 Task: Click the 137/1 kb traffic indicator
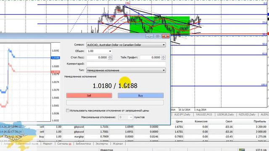click(261, 150)
